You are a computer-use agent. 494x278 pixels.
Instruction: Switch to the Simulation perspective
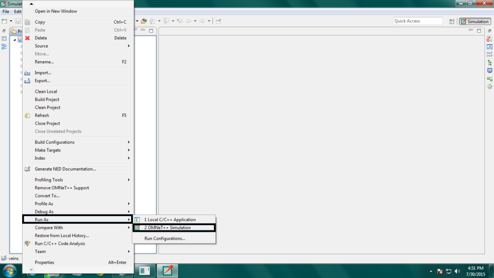[475, 21]
